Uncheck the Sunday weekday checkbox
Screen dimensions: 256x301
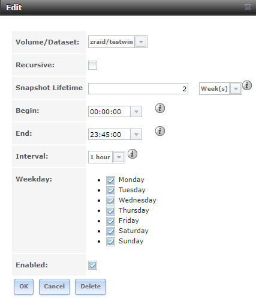click(110, 242)
